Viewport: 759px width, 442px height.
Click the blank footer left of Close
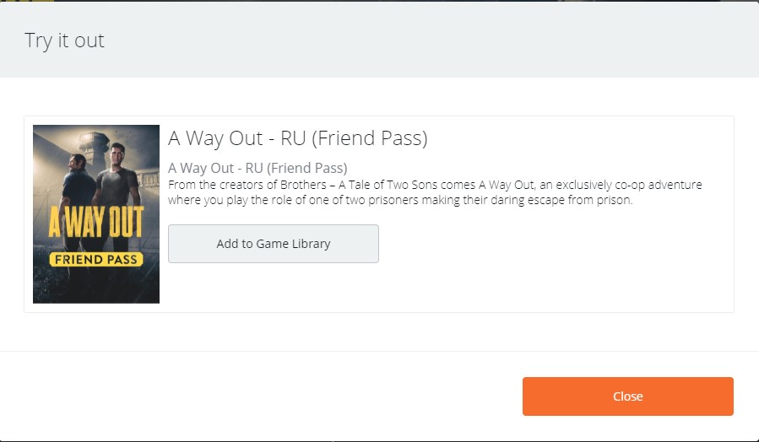click(x=253, y=396)
